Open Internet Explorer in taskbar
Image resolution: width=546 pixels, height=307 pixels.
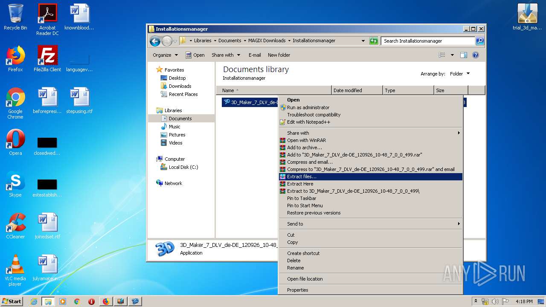pos(34,301)
